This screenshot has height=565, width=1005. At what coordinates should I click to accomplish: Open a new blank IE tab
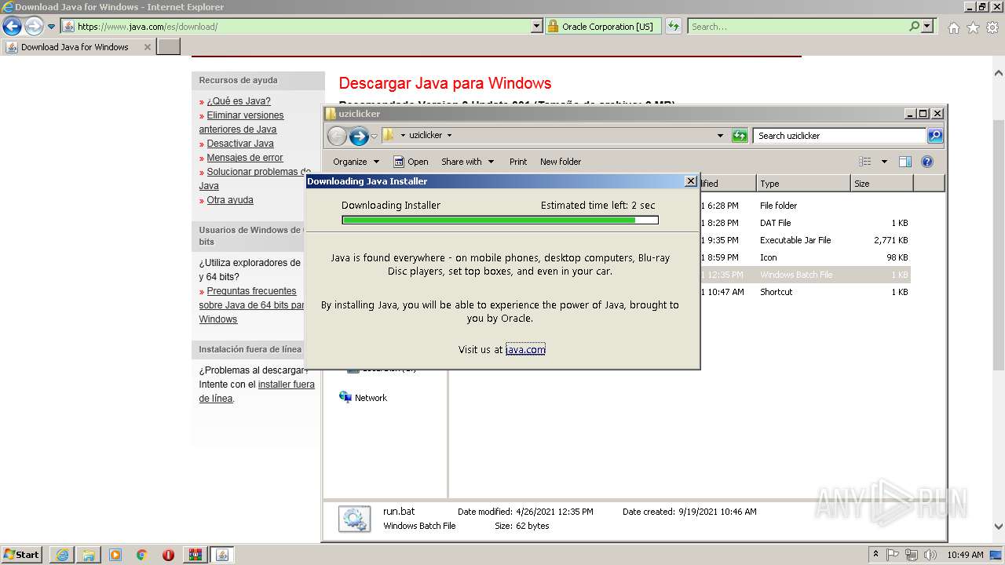tap(169, 47)
